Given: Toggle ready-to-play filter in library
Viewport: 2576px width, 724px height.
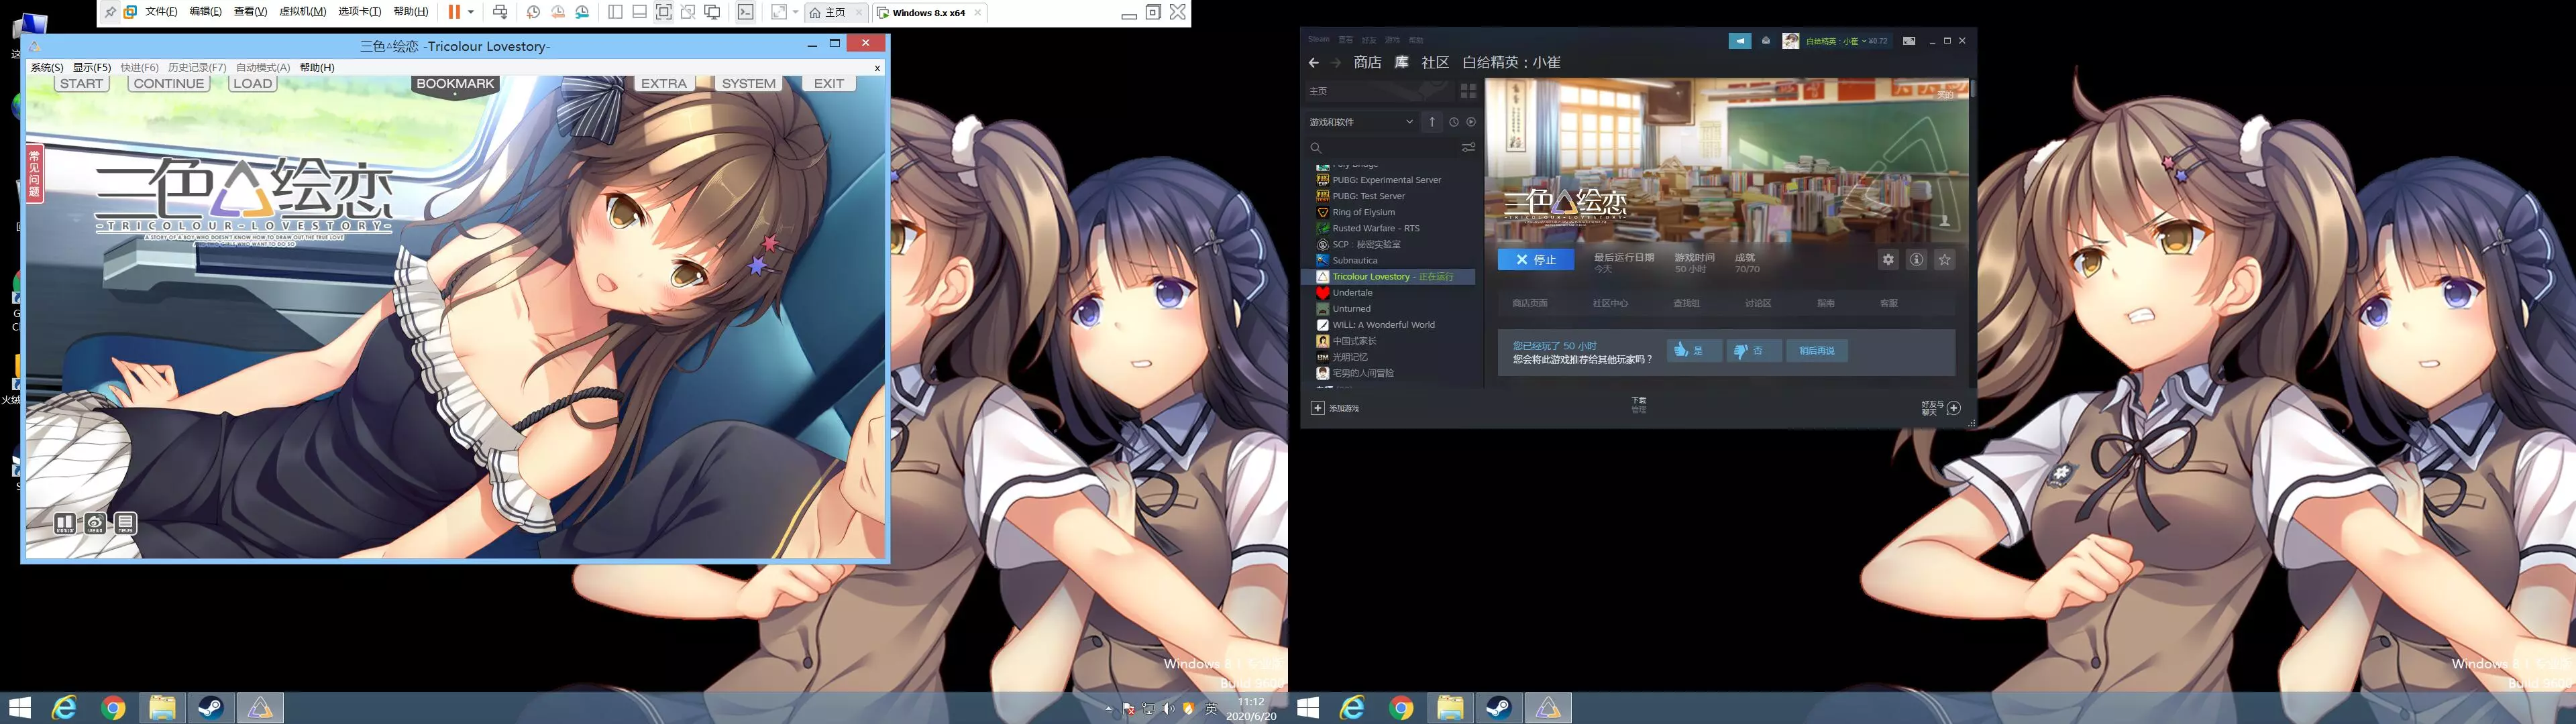Looking at the screenshot, I should pyautogui.click(x=1470, y=122).
